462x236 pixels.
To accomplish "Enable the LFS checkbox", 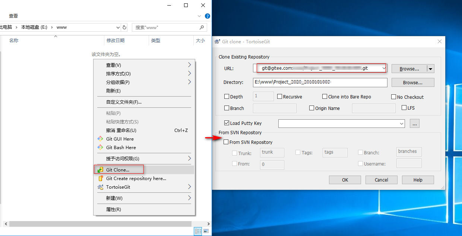I will click(404, 108).
